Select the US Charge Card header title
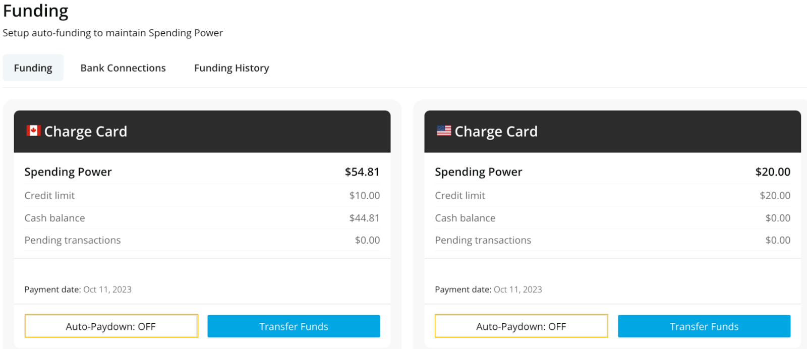Screen dimensions: 807x349 click(496, 132)
